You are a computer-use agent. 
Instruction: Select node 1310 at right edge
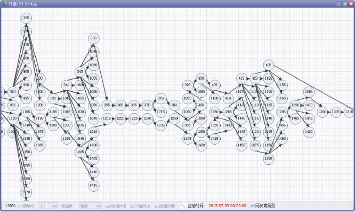(349, 112)
